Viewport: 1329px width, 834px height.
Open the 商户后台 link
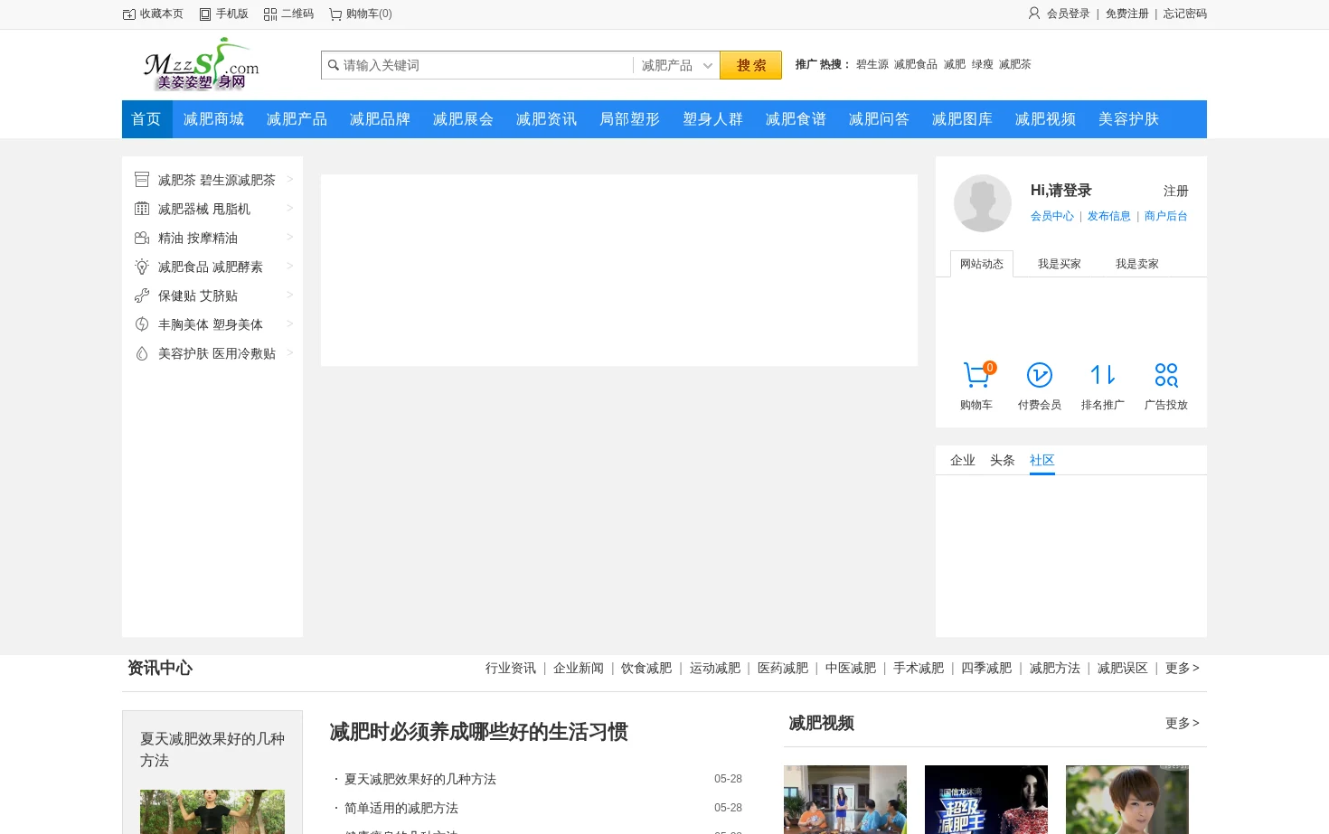(x=1166, y=216)
